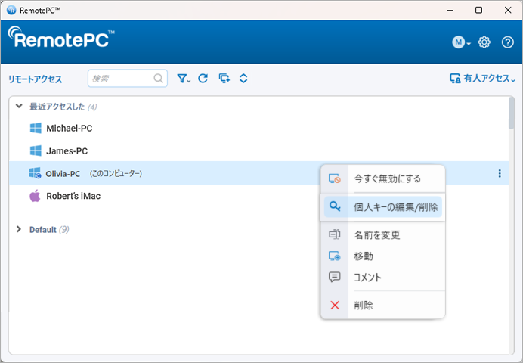
Task: Open the help question mark icon
Action: [x=508, y=42]
